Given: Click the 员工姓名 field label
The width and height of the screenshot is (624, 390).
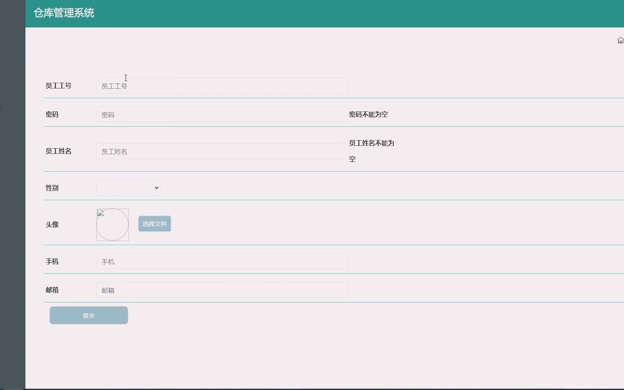Looking at the screenshot, I should pyautogui.click(x=59, y=151).
